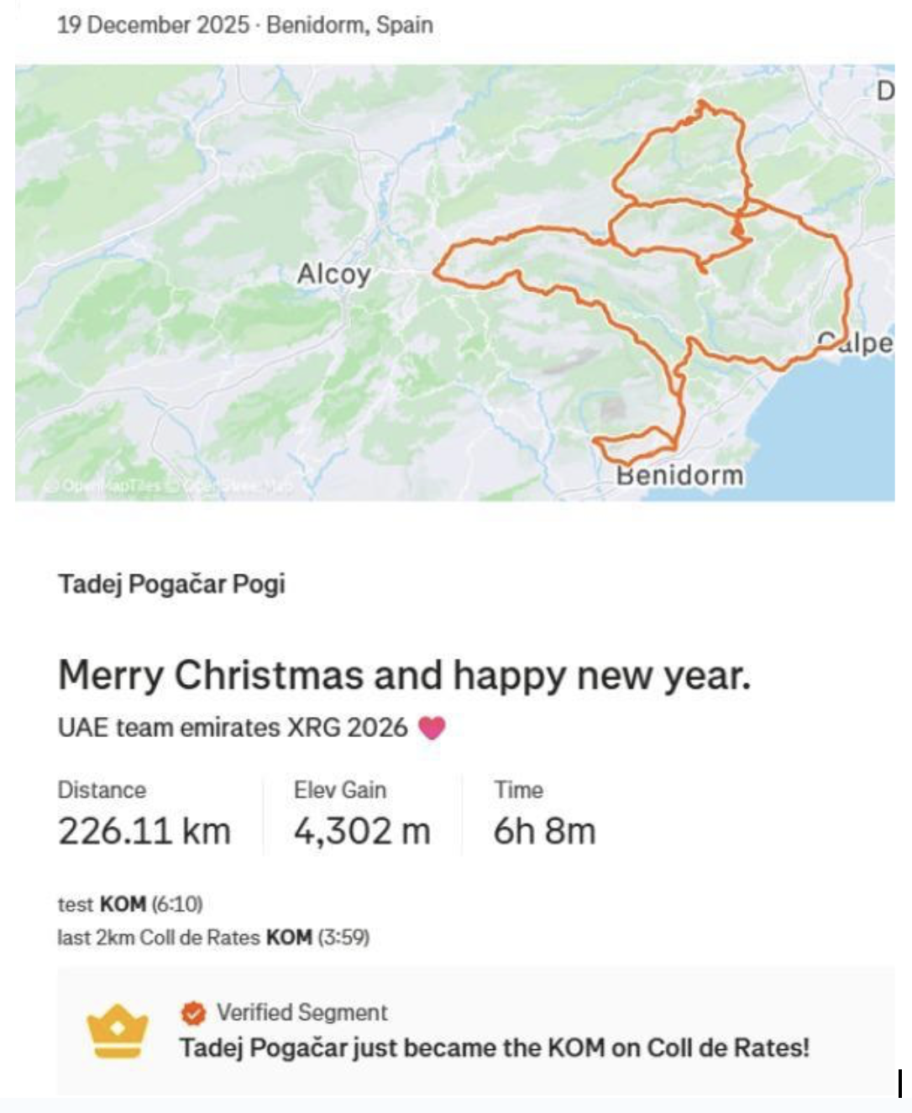
Task: Open the athlete name Tadej Pogačar Pogi
Action: (x=171, y=583)
